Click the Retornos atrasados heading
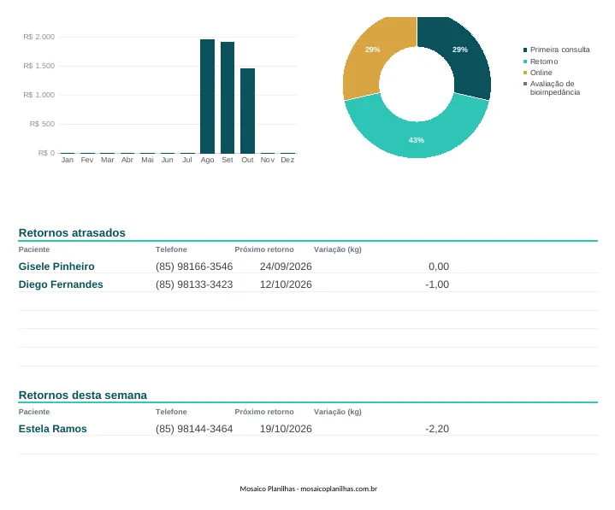 click(72, 232)
